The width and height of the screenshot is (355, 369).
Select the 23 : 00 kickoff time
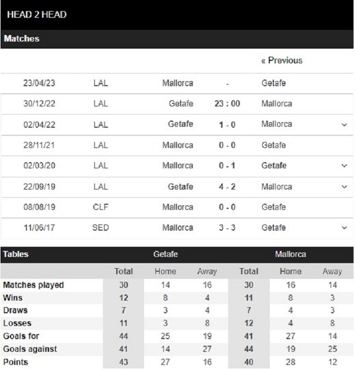[227, 103]
